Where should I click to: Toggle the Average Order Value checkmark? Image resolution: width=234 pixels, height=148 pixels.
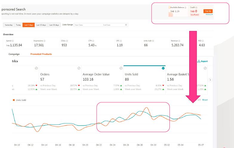121,68
